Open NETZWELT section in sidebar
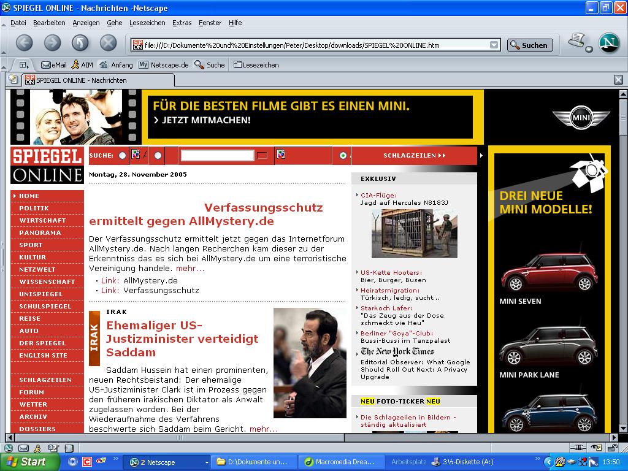Viewport: 628px width, 471px height. 37,270
